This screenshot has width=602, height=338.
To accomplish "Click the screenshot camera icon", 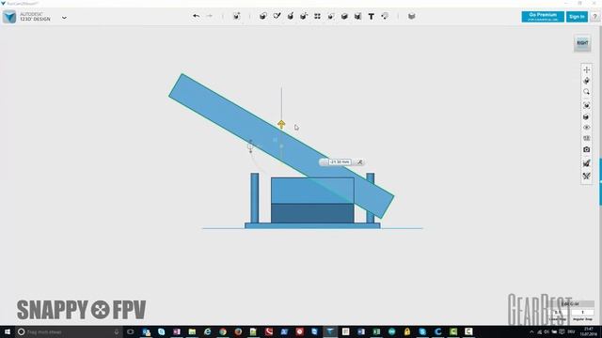I will (x=586, y=150).
